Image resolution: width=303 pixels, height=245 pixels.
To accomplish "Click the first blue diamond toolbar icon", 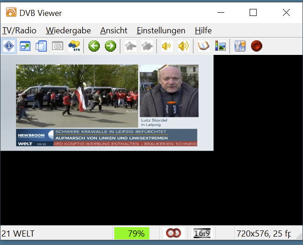I will (9, 46).
